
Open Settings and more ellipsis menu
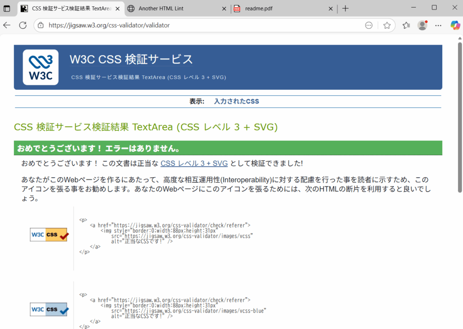[x=438, y=25]
